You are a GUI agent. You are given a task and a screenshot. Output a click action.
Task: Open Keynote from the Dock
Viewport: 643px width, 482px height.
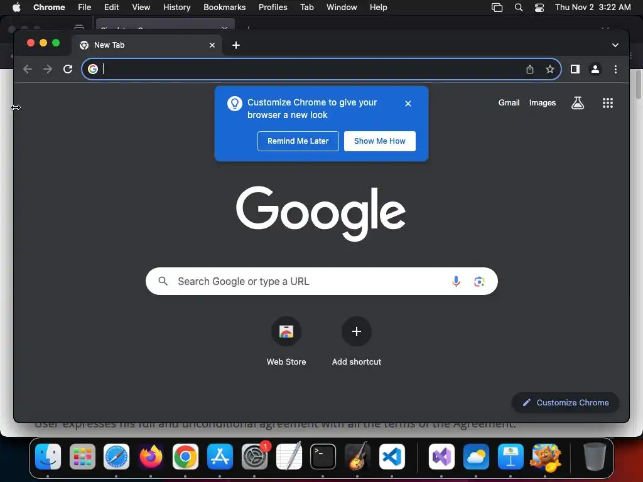click(x=511, y=457)
